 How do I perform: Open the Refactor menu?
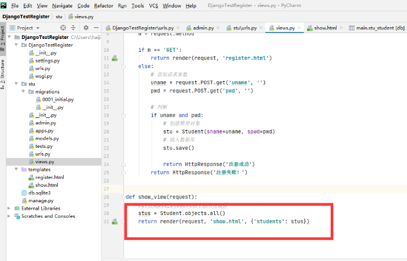(104, 5)
